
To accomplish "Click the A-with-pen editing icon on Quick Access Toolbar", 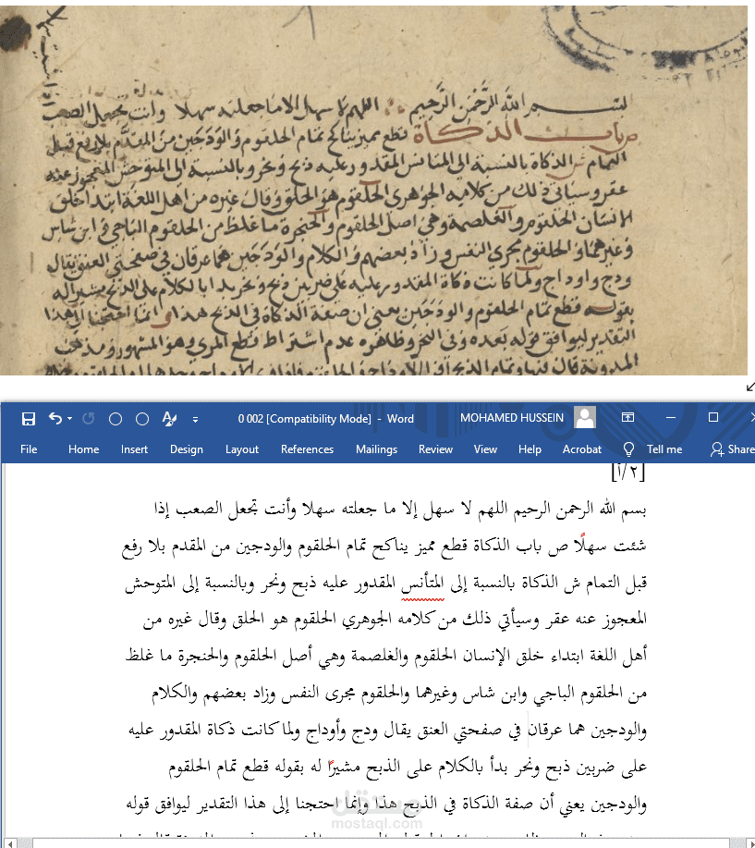I will click(169, 418).
